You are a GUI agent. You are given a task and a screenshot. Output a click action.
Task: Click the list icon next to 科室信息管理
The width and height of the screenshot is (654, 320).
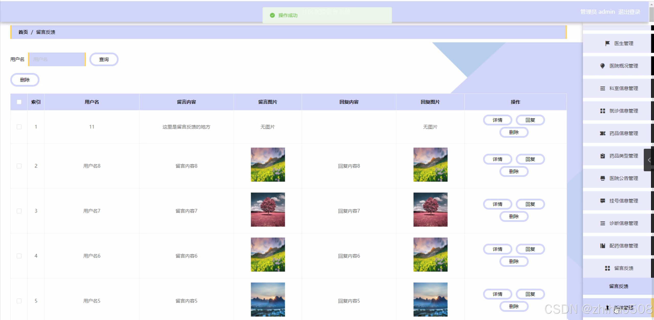[x=603, y=88]
